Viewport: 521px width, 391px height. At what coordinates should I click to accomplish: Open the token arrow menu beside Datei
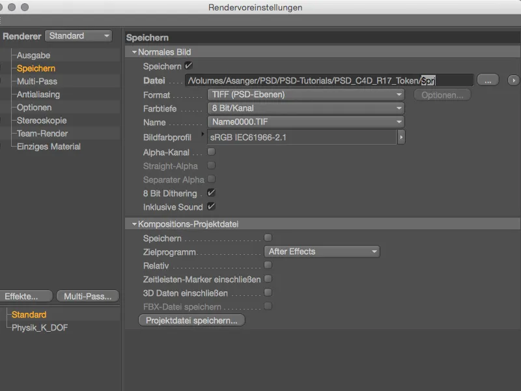pos(513,80)
